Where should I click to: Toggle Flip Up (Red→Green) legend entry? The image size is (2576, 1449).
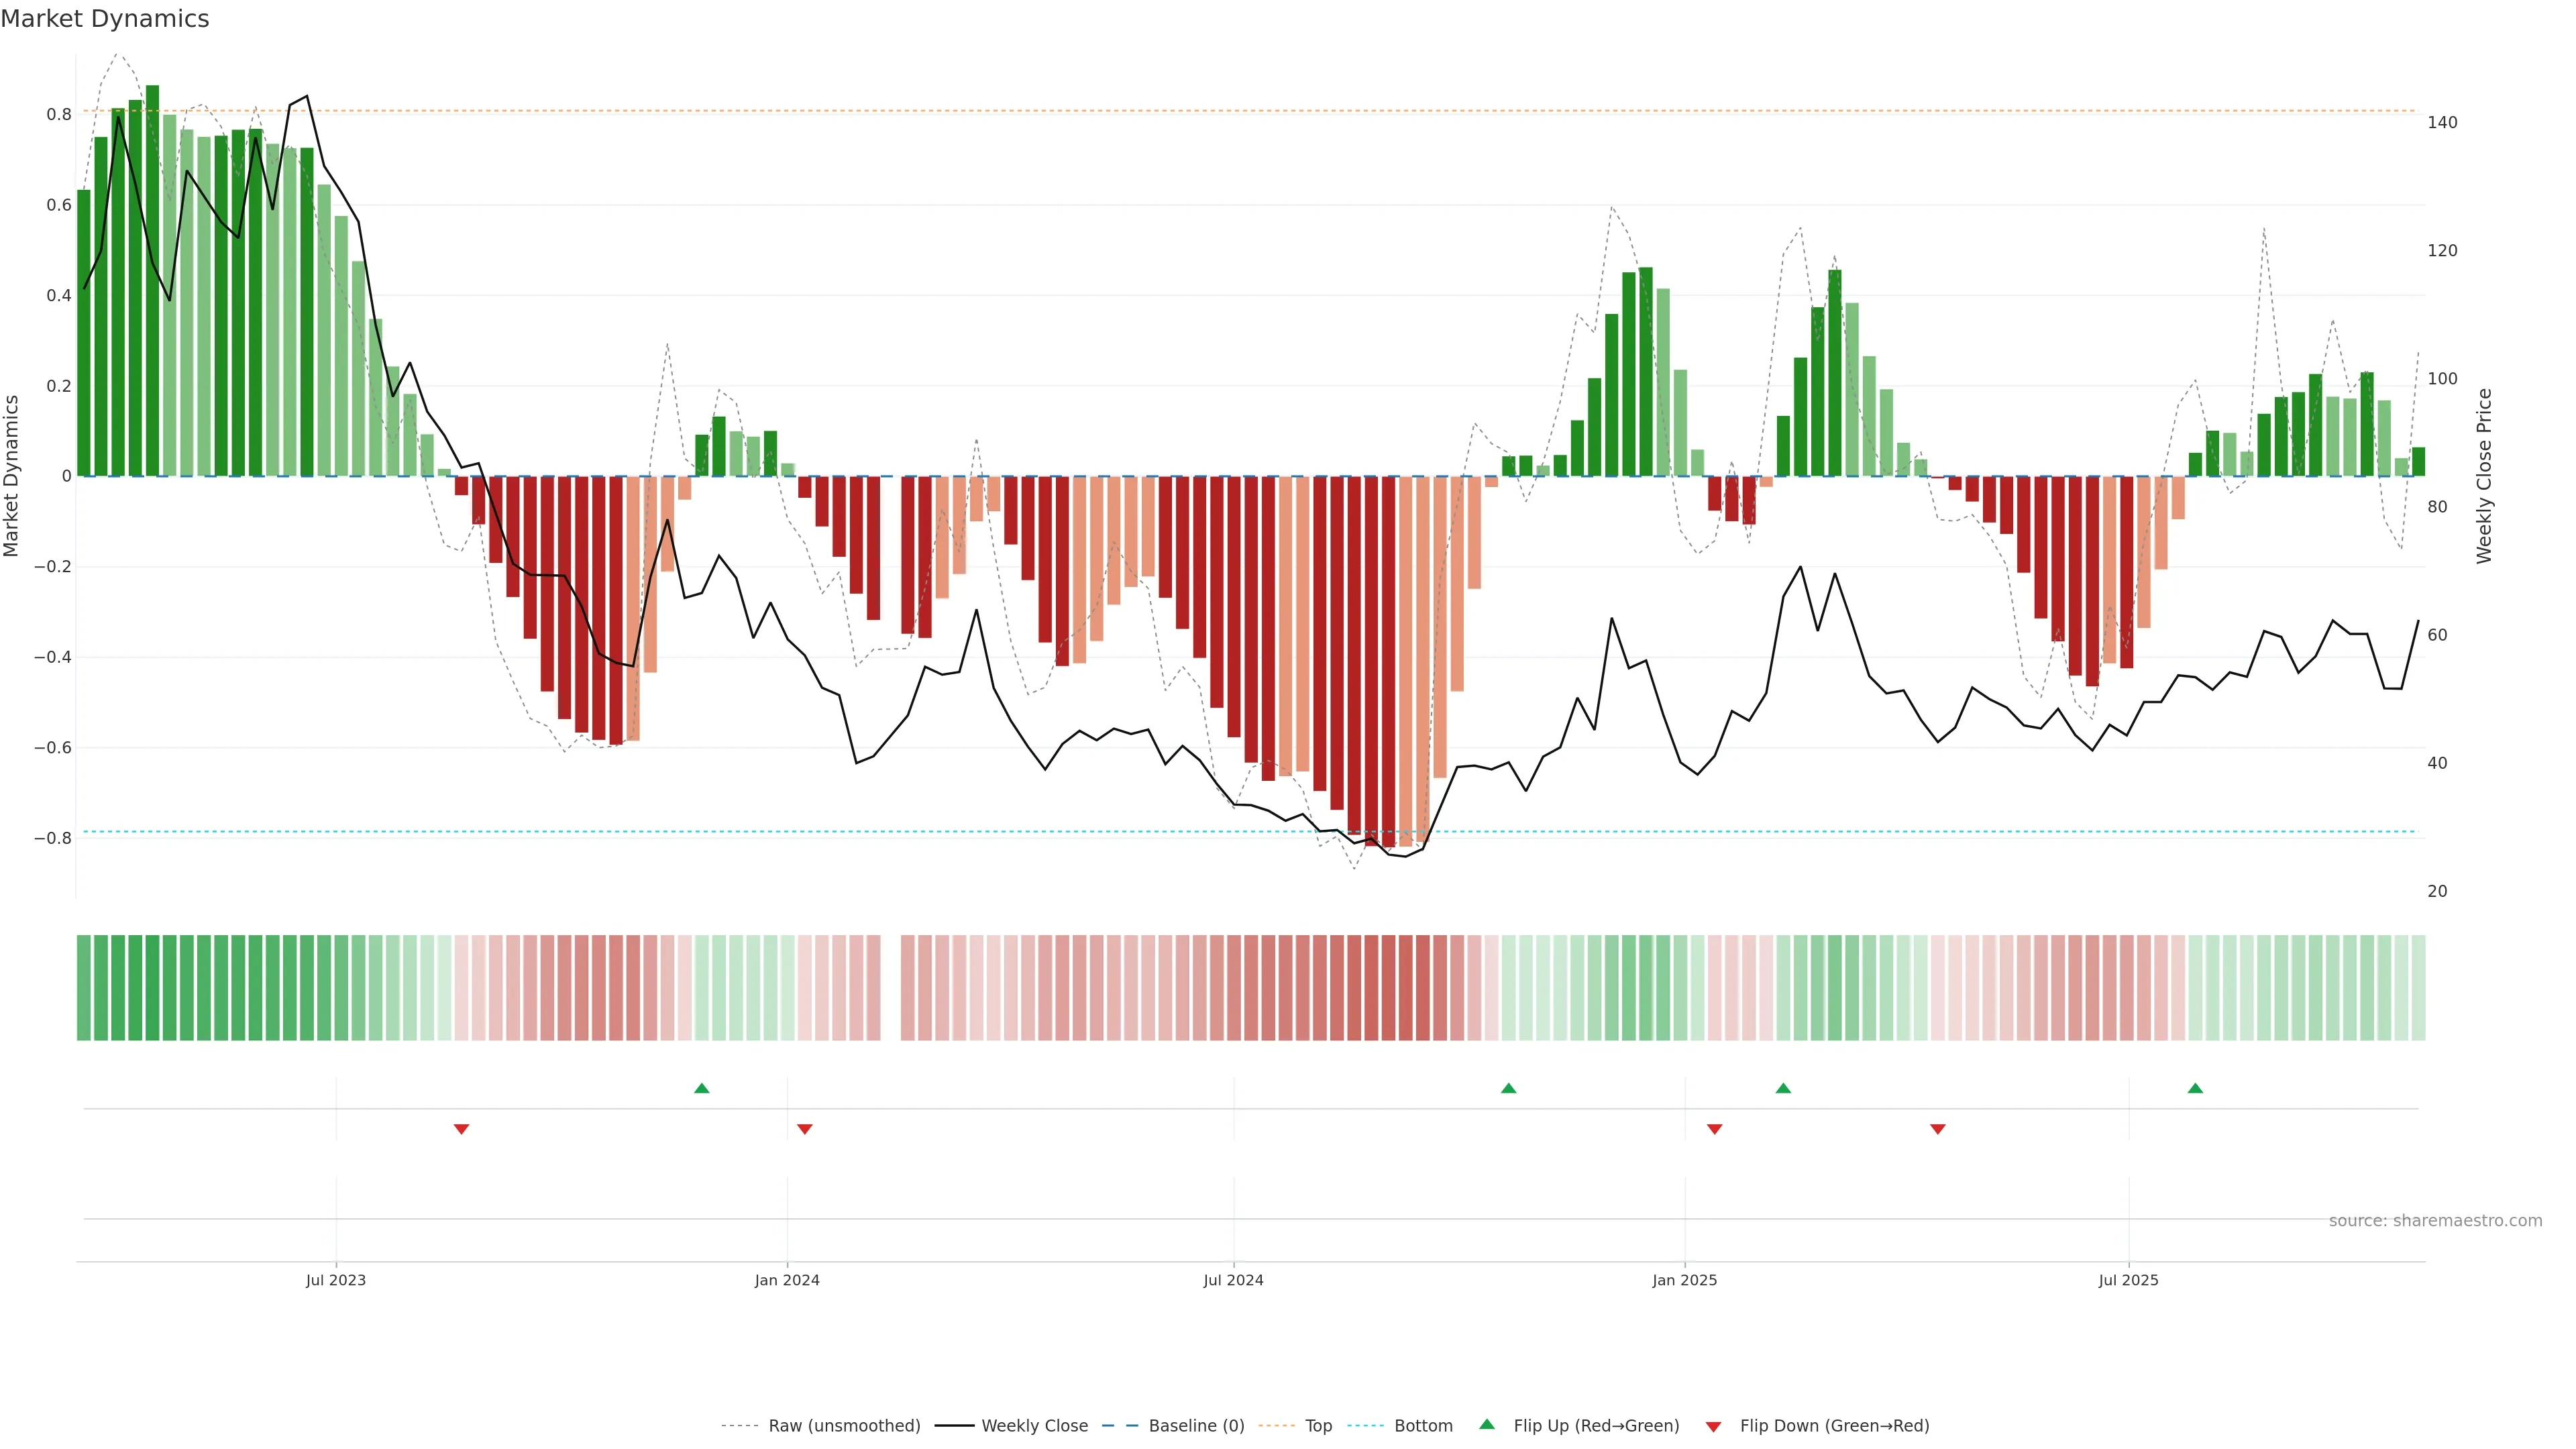tap(1596, 1426)
